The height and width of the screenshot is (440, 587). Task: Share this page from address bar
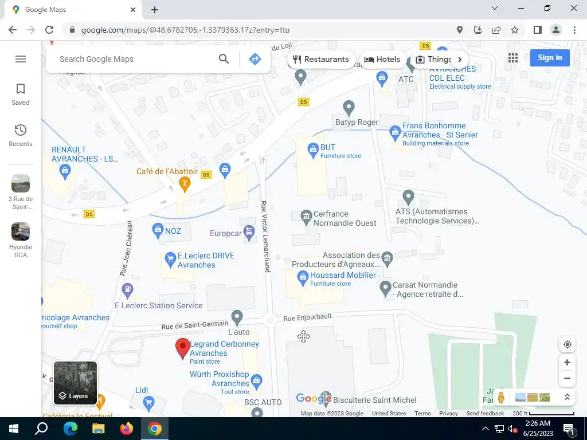coord(496,30)
